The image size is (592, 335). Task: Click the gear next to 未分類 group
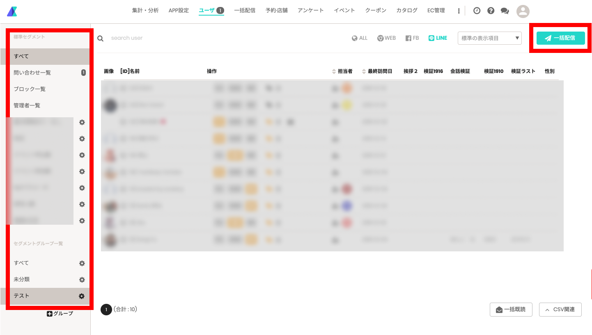(82, 280)
